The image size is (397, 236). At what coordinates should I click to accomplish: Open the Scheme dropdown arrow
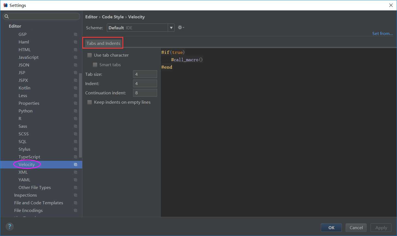[x=171, y=28]
